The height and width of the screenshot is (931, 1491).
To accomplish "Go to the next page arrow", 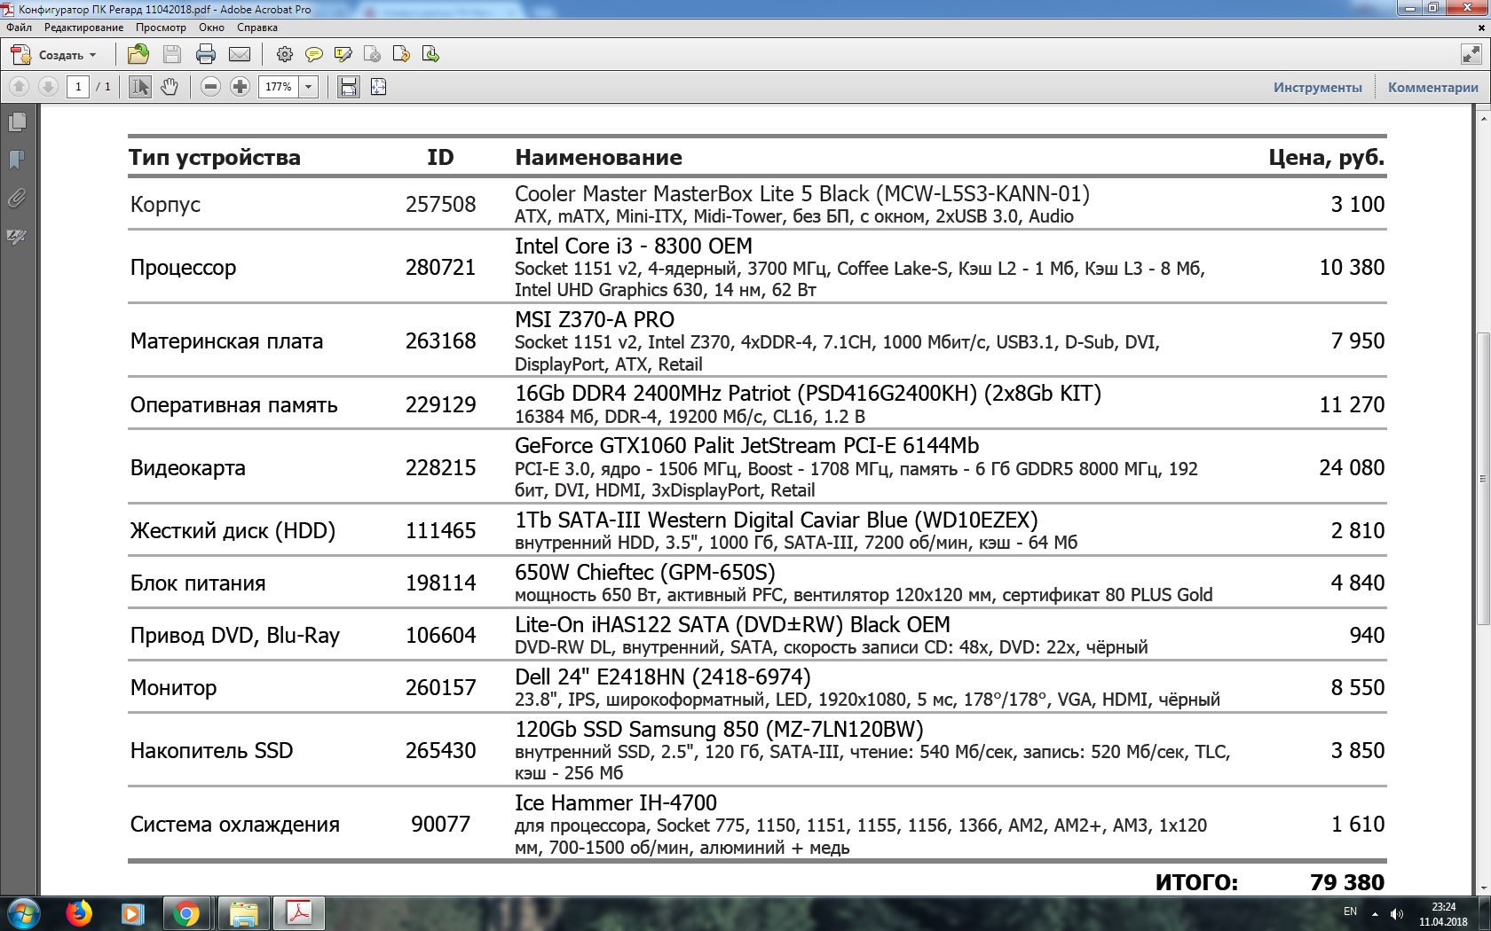I will [49, 87].
